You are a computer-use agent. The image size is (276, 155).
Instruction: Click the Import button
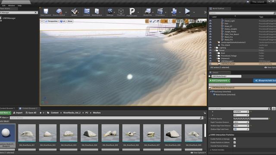18,113
